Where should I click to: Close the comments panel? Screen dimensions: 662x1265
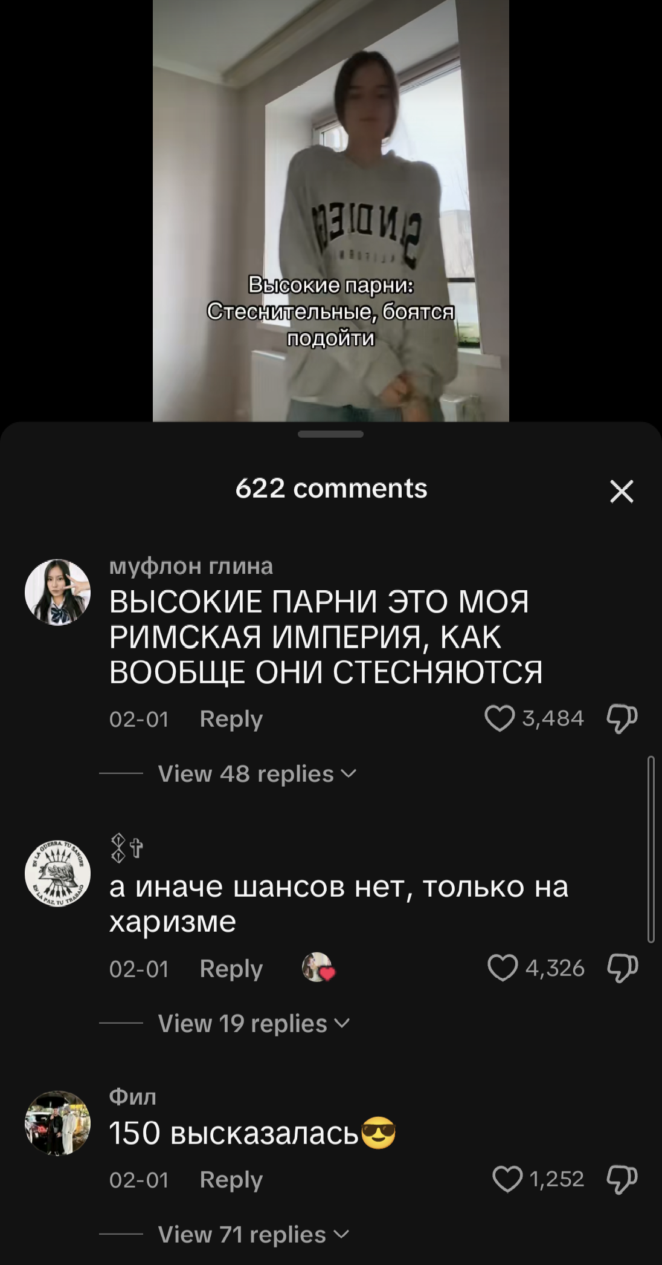622,491
